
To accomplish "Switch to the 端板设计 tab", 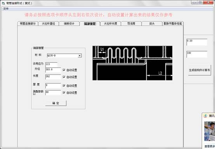I will (69, 24).
